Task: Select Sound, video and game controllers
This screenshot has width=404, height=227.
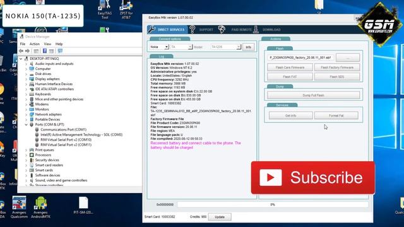Action: pos(61,180)
